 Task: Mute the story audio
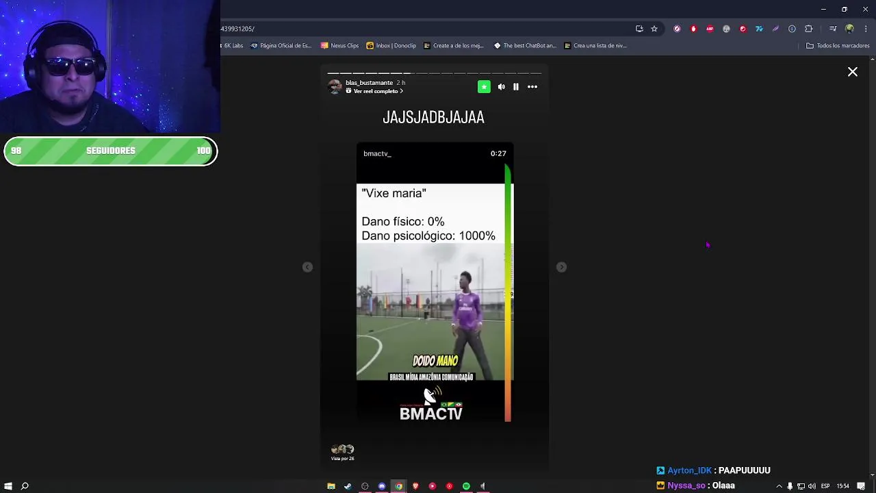coord(501,87)
